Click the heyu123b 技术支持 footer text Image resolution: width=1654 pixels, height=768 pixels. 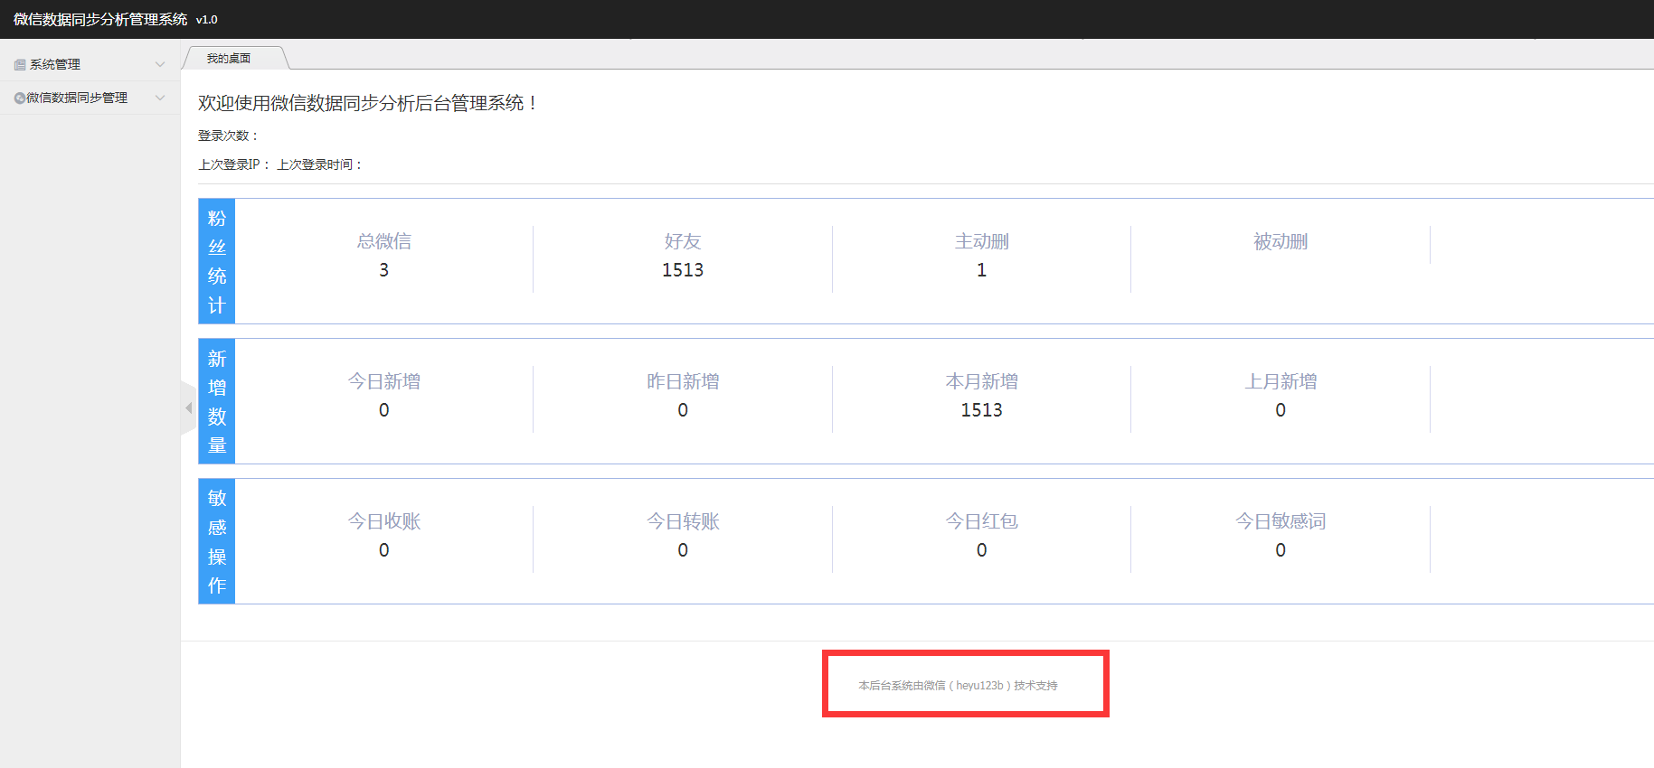[958, 686]
